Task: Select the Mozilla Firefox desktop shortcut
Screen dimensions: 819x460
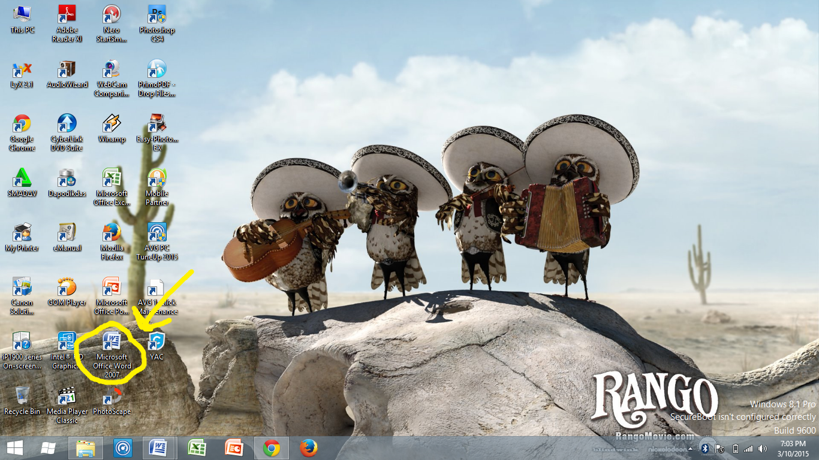Action: (x=112, y=241)
